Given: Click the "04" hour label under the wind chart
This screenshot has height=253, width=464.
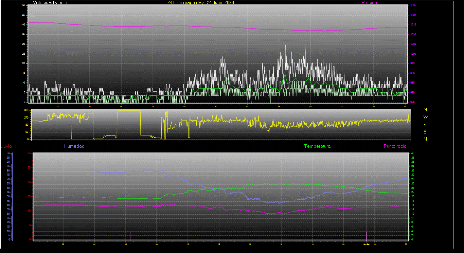Looking at the screenshot, I should [90, 106].
